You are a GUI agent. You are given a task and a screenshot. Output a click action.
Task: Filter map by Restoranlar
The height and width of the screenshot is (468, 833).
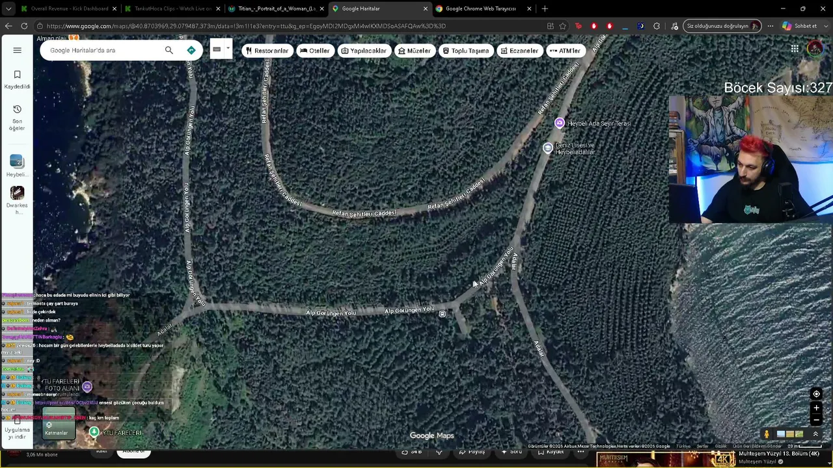267,51
